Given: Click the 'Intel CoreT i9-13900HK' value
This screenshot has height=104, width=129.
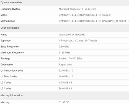Looking at the screenshot, I should 72,35.
